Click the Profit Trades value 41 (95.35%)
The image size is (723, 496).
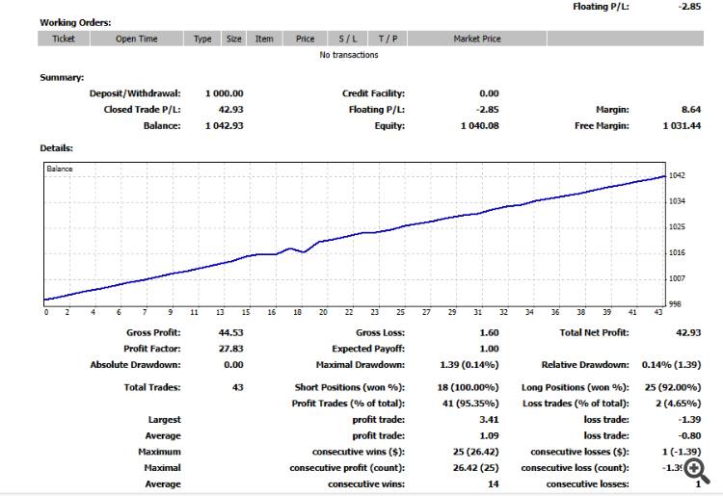click(x=470, y=404)
